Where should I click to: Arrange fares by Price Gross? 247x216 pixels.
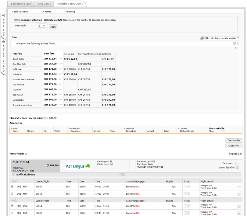(x=16, y=131)
